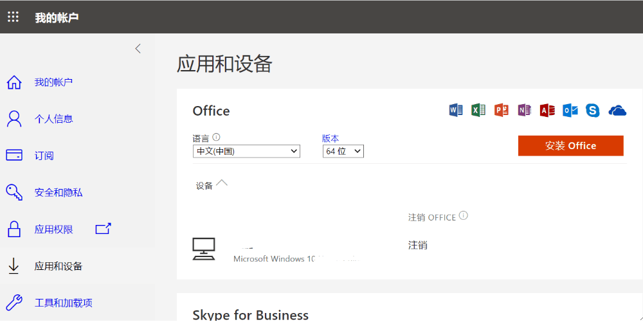Screen dimensions: 643x322
Task: Click the 安装 Office button
Action: click(571, 145)
